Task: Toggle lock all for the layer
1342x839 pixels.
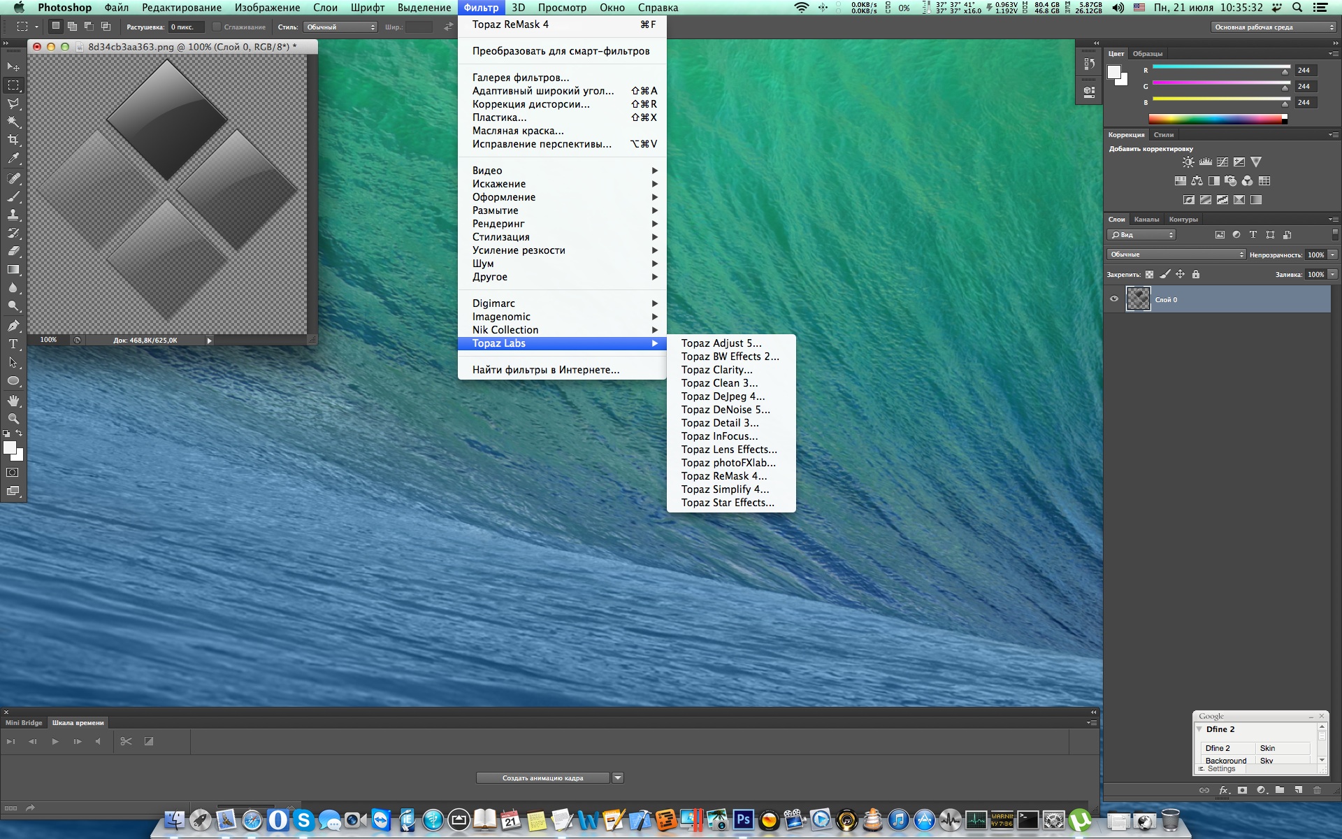Action: pos(1196,275)
